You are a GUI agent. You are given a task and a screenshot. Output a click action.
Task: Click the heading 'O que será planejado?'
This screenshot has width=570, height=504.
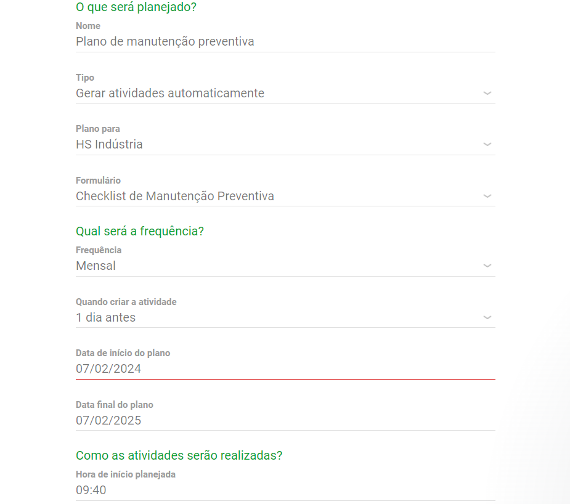pos(136,7)
